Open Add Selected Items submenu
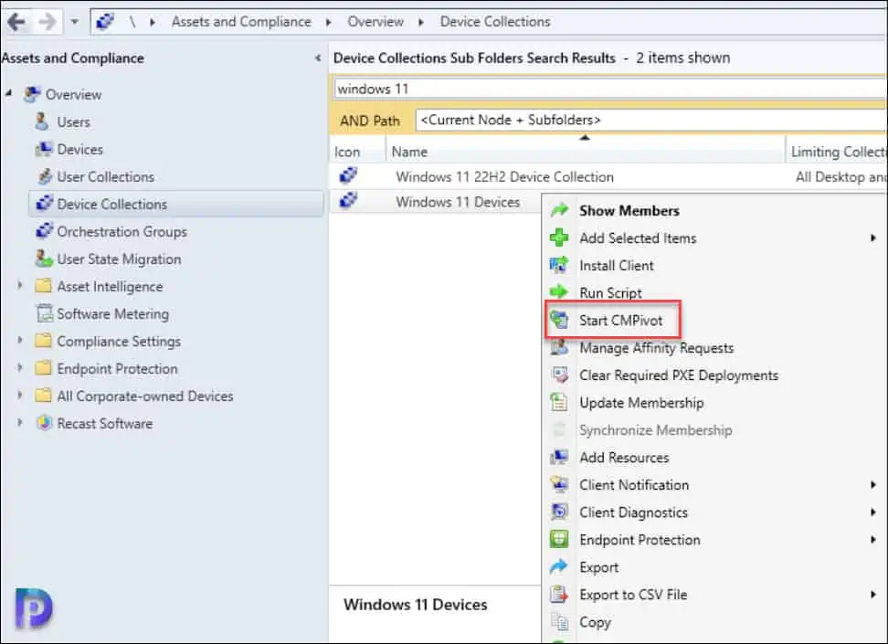 [x=714, y=238]
